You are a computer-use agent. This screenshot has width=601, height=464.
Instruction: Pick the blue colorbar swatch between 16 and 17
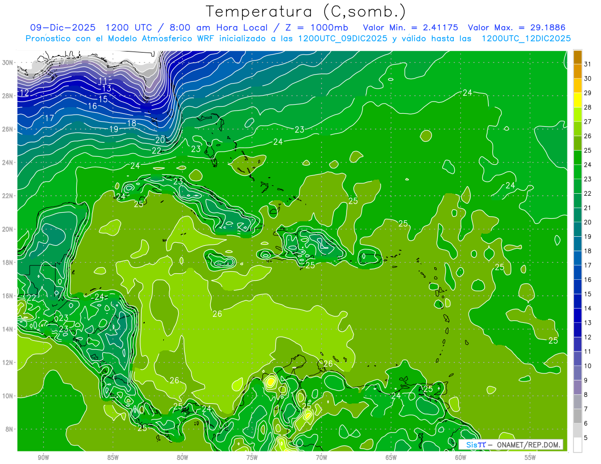[x=577, y=272]
